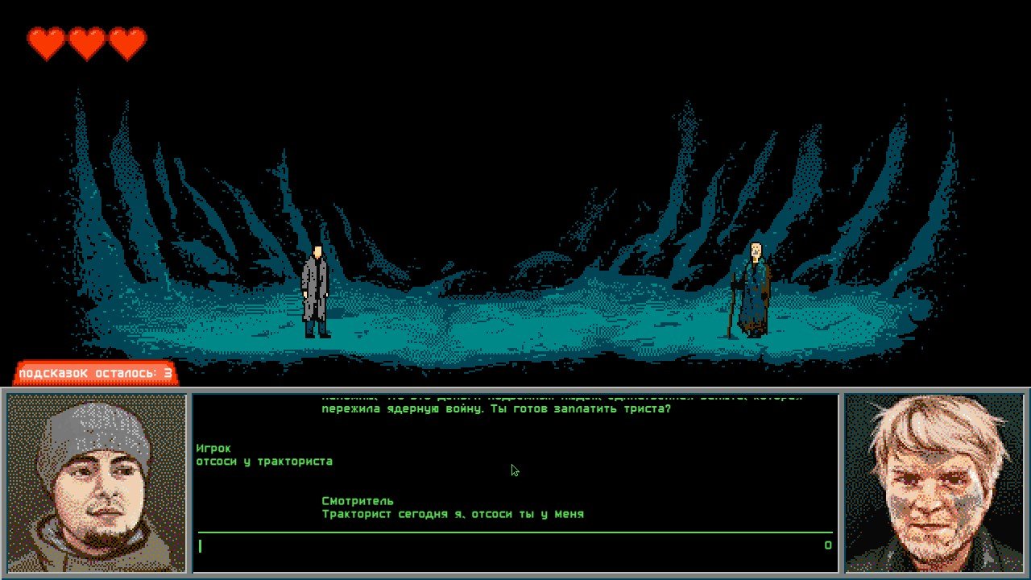
Task: Click the 'Игрок' speaker label
Action: [213, 448]
